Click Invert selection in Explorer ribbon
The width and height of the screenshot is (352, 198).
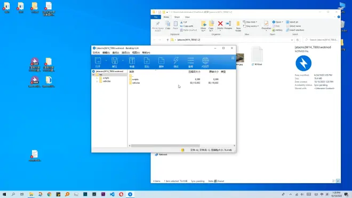click(x=295, y=30)
